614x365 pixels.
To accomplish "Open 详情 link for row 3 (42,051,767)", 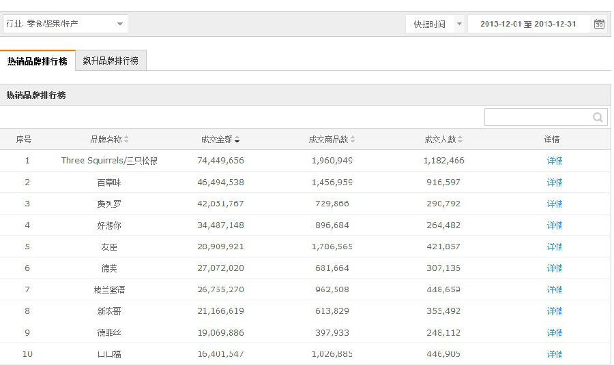I will [555, 204].
